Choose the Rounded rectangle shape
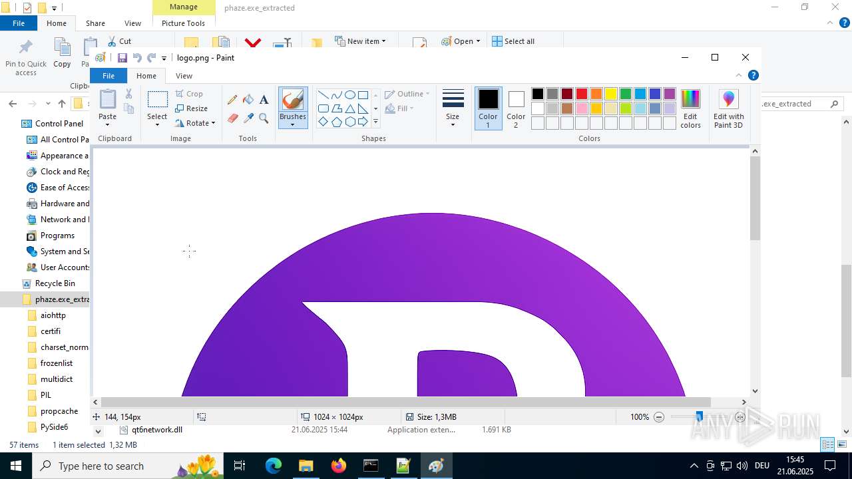This screenshot has height=479, width=852. point(323,108)
